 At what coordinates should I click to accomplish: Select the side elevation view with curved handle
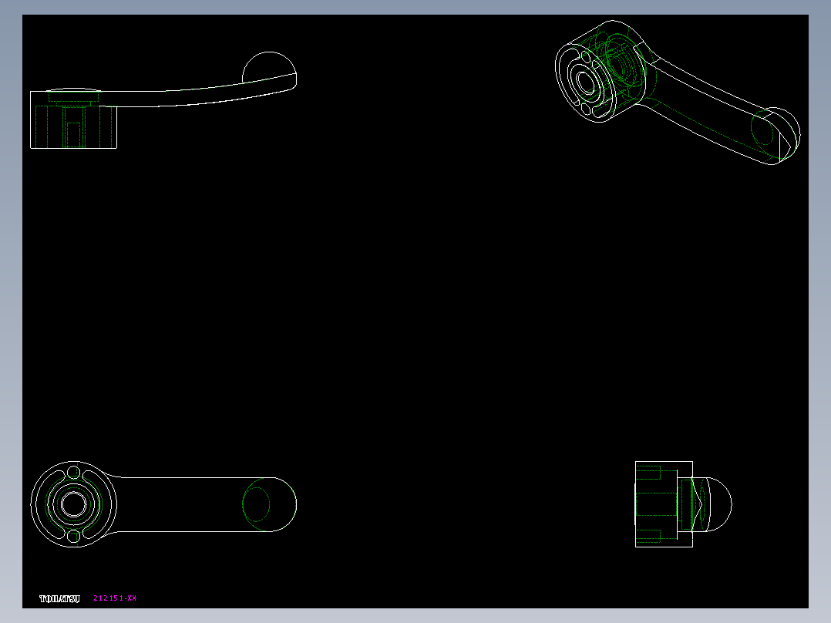point(163,100)
